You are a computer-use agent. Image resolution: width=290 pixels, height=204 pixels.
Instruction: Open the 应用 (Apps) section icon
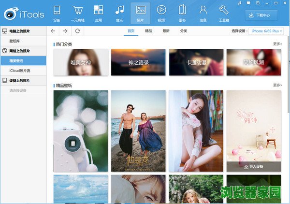click(98, 12)
